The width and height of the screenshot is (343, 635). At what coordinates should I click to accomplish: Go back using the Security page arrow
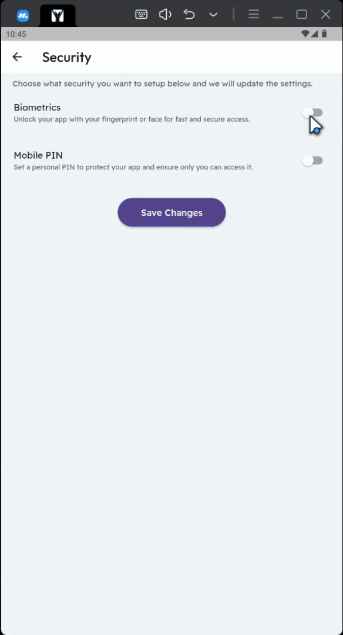pos(17,57)
